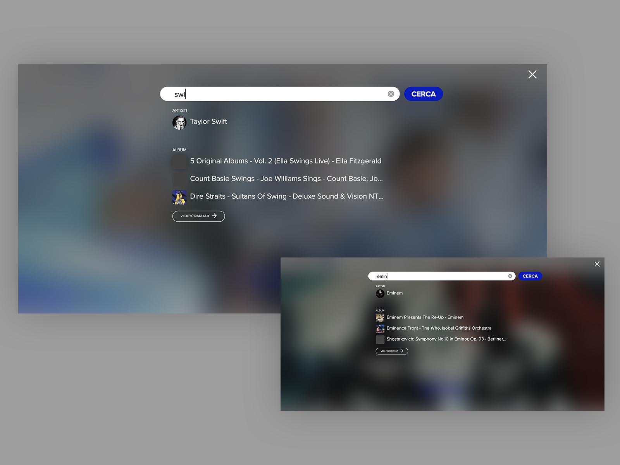This screenshot has height=465, width=620.
Task: Open the 5 Original Albums Ella Fitzgerald result
Action: (x=286, y=161)
